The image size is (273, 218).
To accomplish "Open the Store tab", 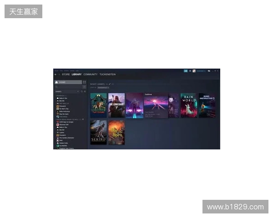I will (66, 74).
